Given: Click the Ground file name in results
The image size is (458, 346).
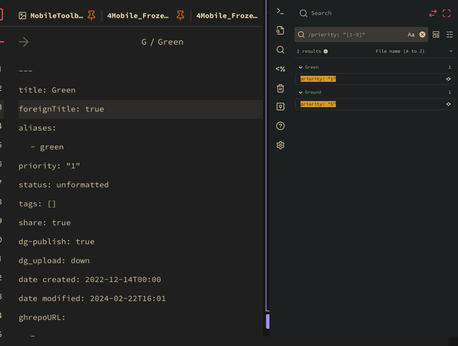Looking at the screenshot, I should pos(313,92).
